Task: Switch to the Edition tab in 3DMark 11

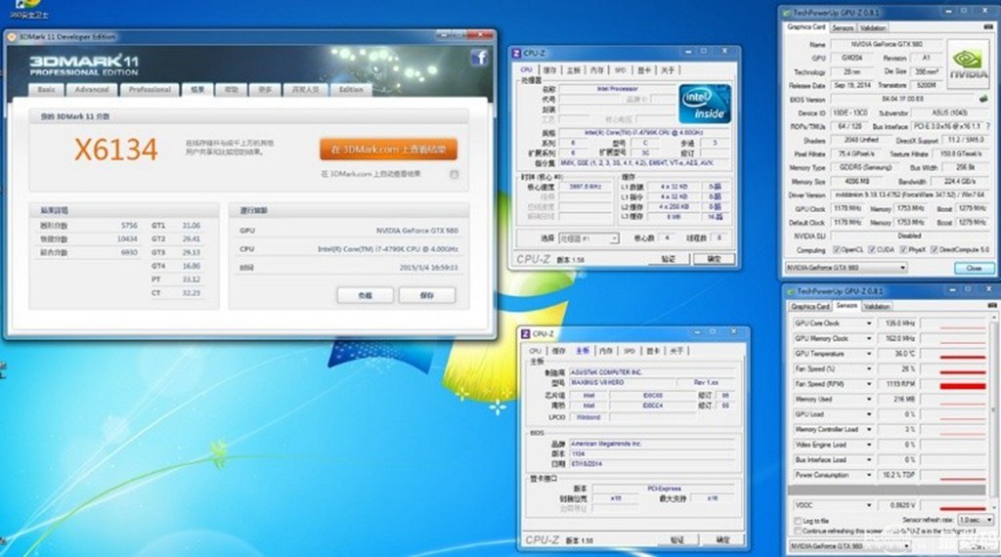Action: click(x=351, y=90)
